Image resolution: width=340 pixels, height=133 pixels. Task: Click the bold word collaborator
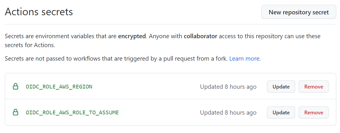pos(200,36)
